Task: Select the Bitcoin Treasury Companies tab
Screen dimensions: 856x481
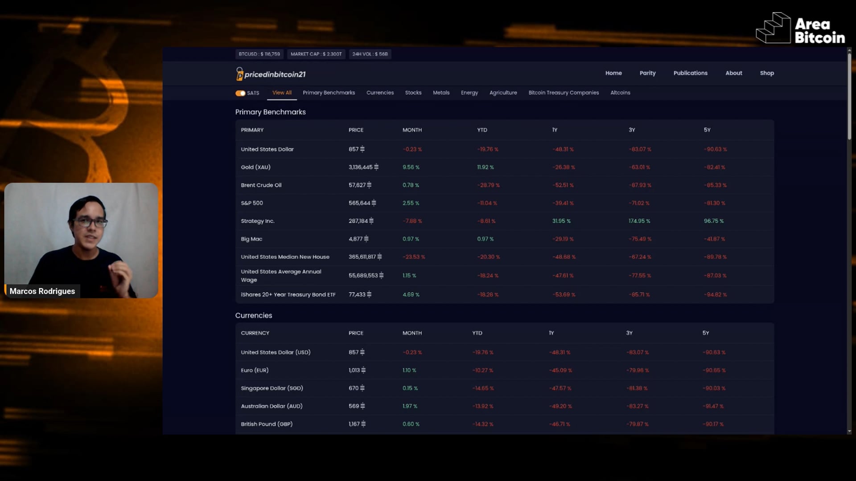Action: [x=564, y=93]
